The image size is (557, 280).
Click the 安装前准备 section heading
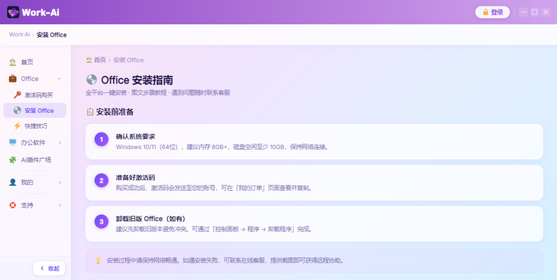point(115,112)
